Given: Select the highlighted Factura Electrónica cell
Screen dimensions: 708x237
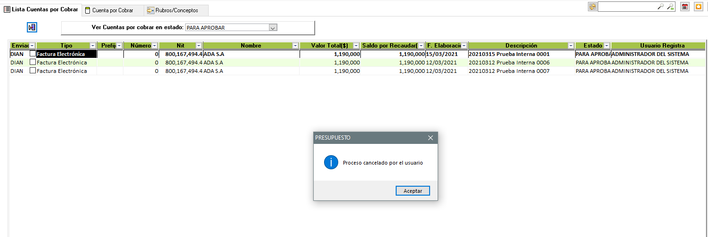Looking at the screenshot, I should 66,54.
